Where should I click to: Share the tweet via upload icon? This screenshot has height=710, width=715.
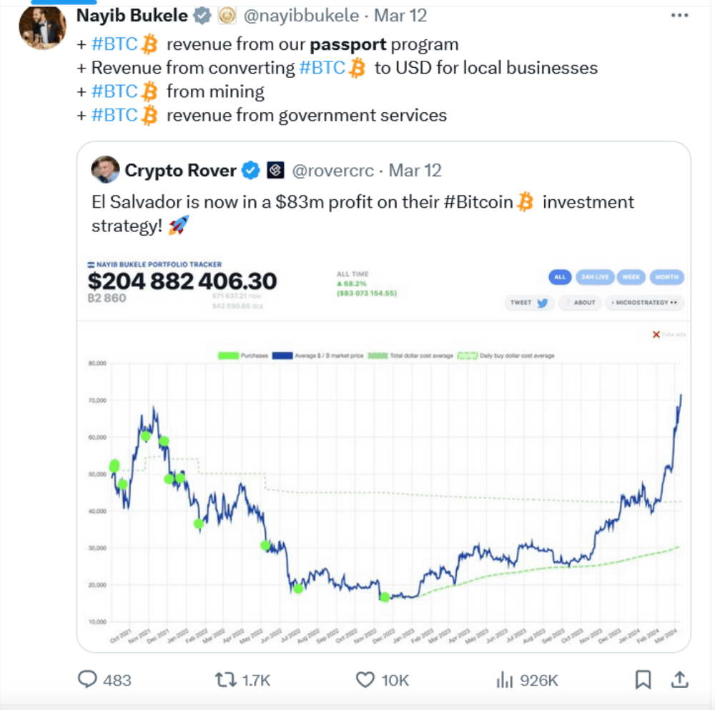coord(681,679)
